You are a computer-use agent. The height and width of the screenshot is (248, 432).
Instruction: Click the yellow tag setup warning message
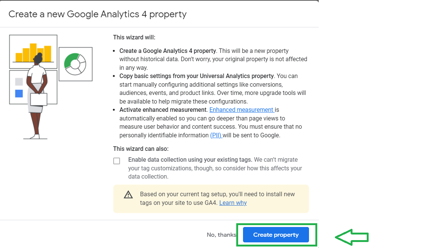point(217,198)
